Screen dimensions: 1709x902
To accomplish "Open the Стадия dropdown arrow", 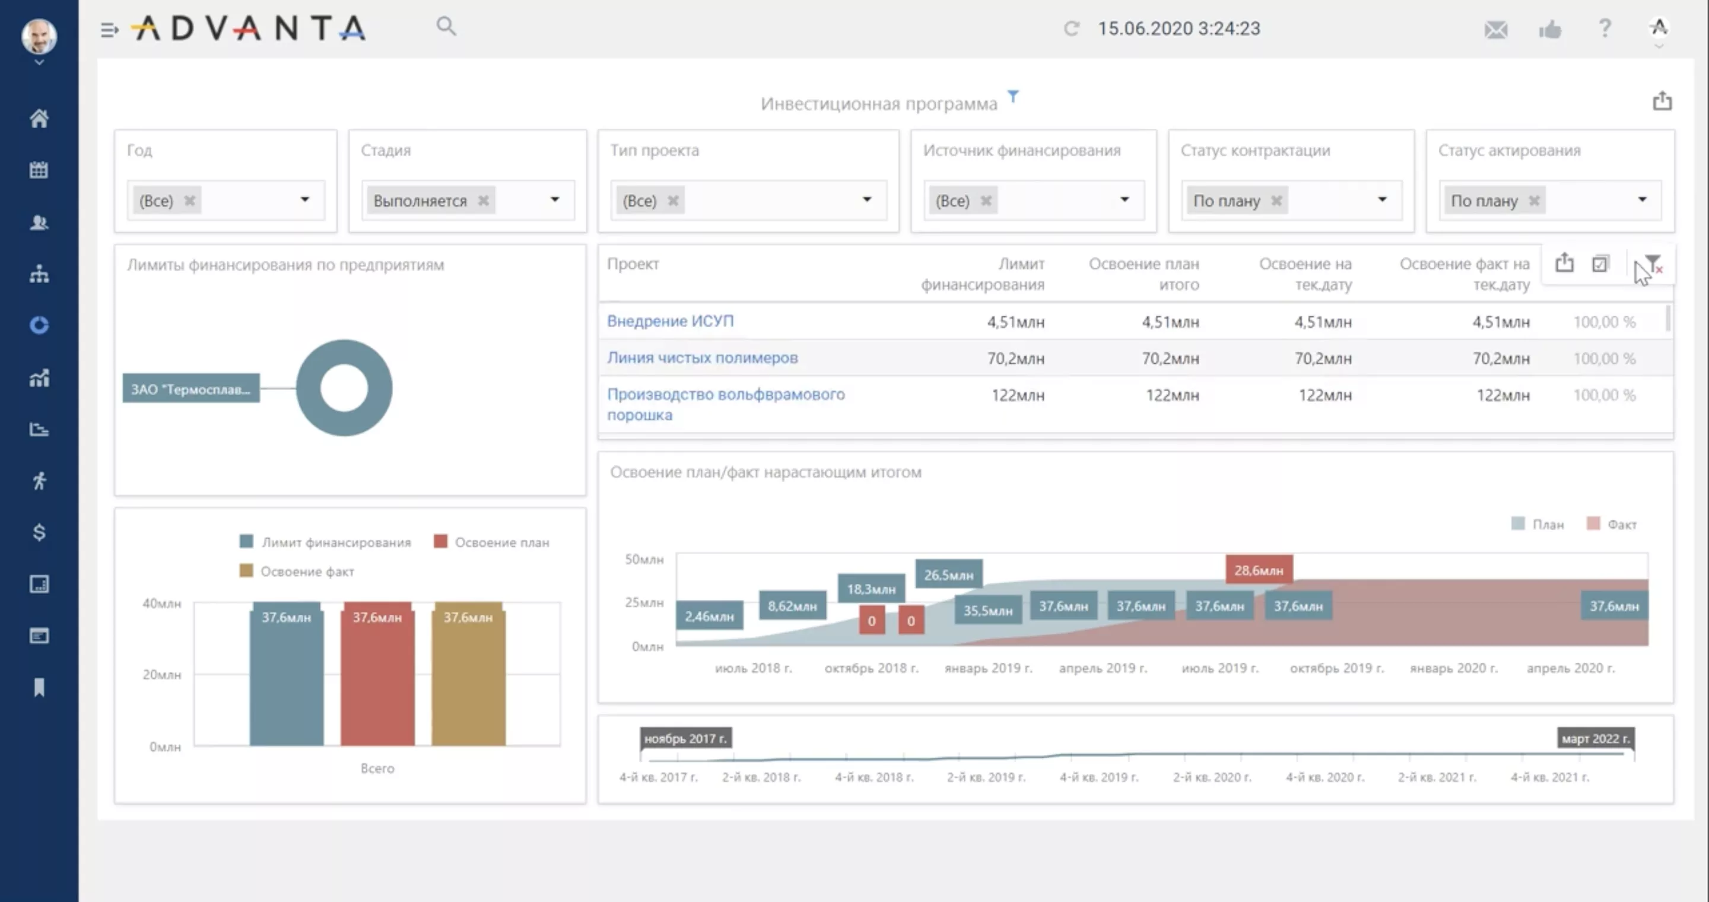I will tap(555, 199).
